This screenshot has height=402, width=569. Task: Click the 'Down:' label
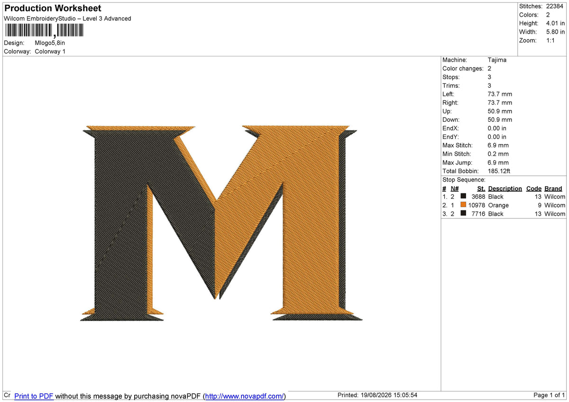point(451,119)
